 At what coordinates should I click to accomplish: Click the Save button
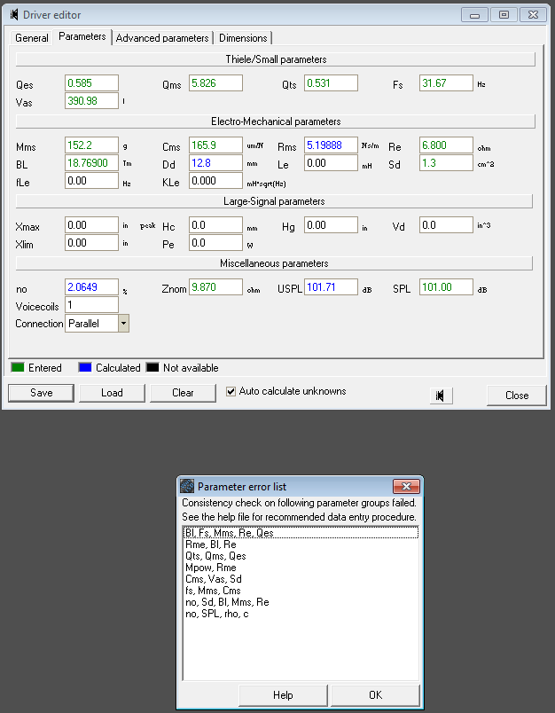pyautogui.click(x=41, y=393)
